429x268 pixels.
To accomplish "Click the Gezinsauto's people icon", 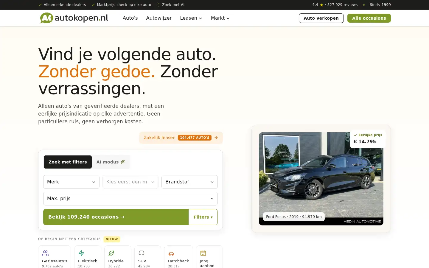I will [x=45, y=253].
